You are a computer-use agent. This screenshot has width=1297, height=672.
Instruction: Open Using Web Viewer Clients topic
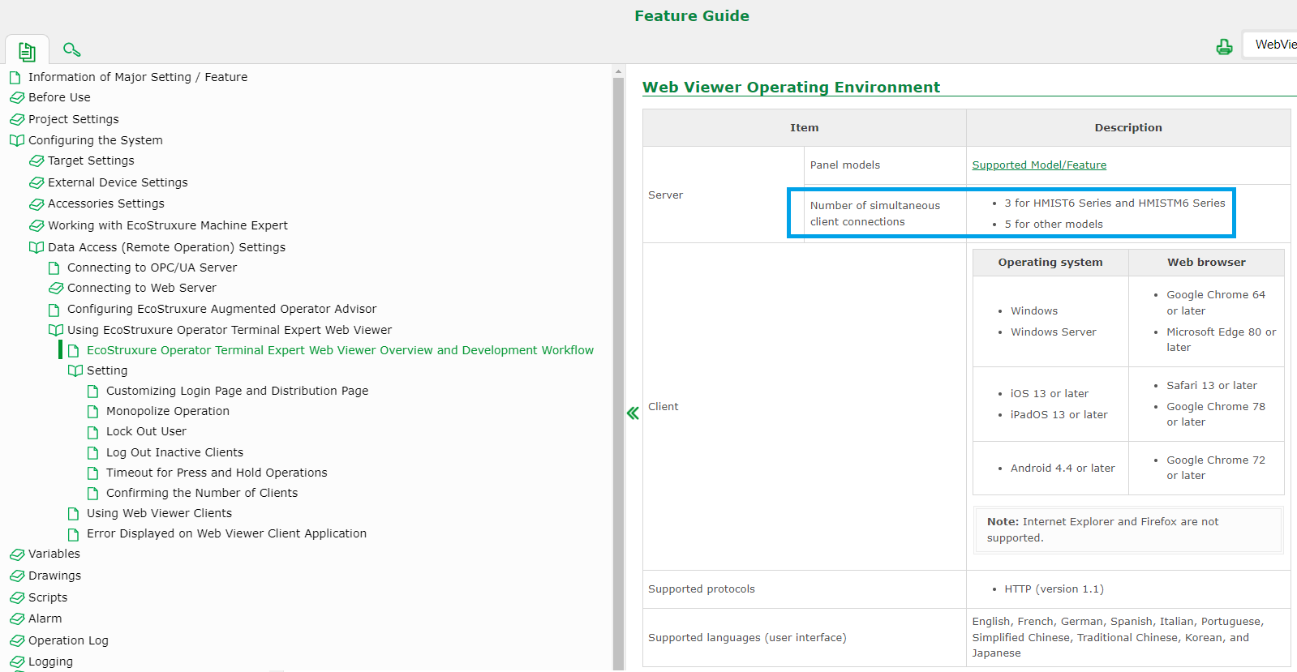(159, 513)
